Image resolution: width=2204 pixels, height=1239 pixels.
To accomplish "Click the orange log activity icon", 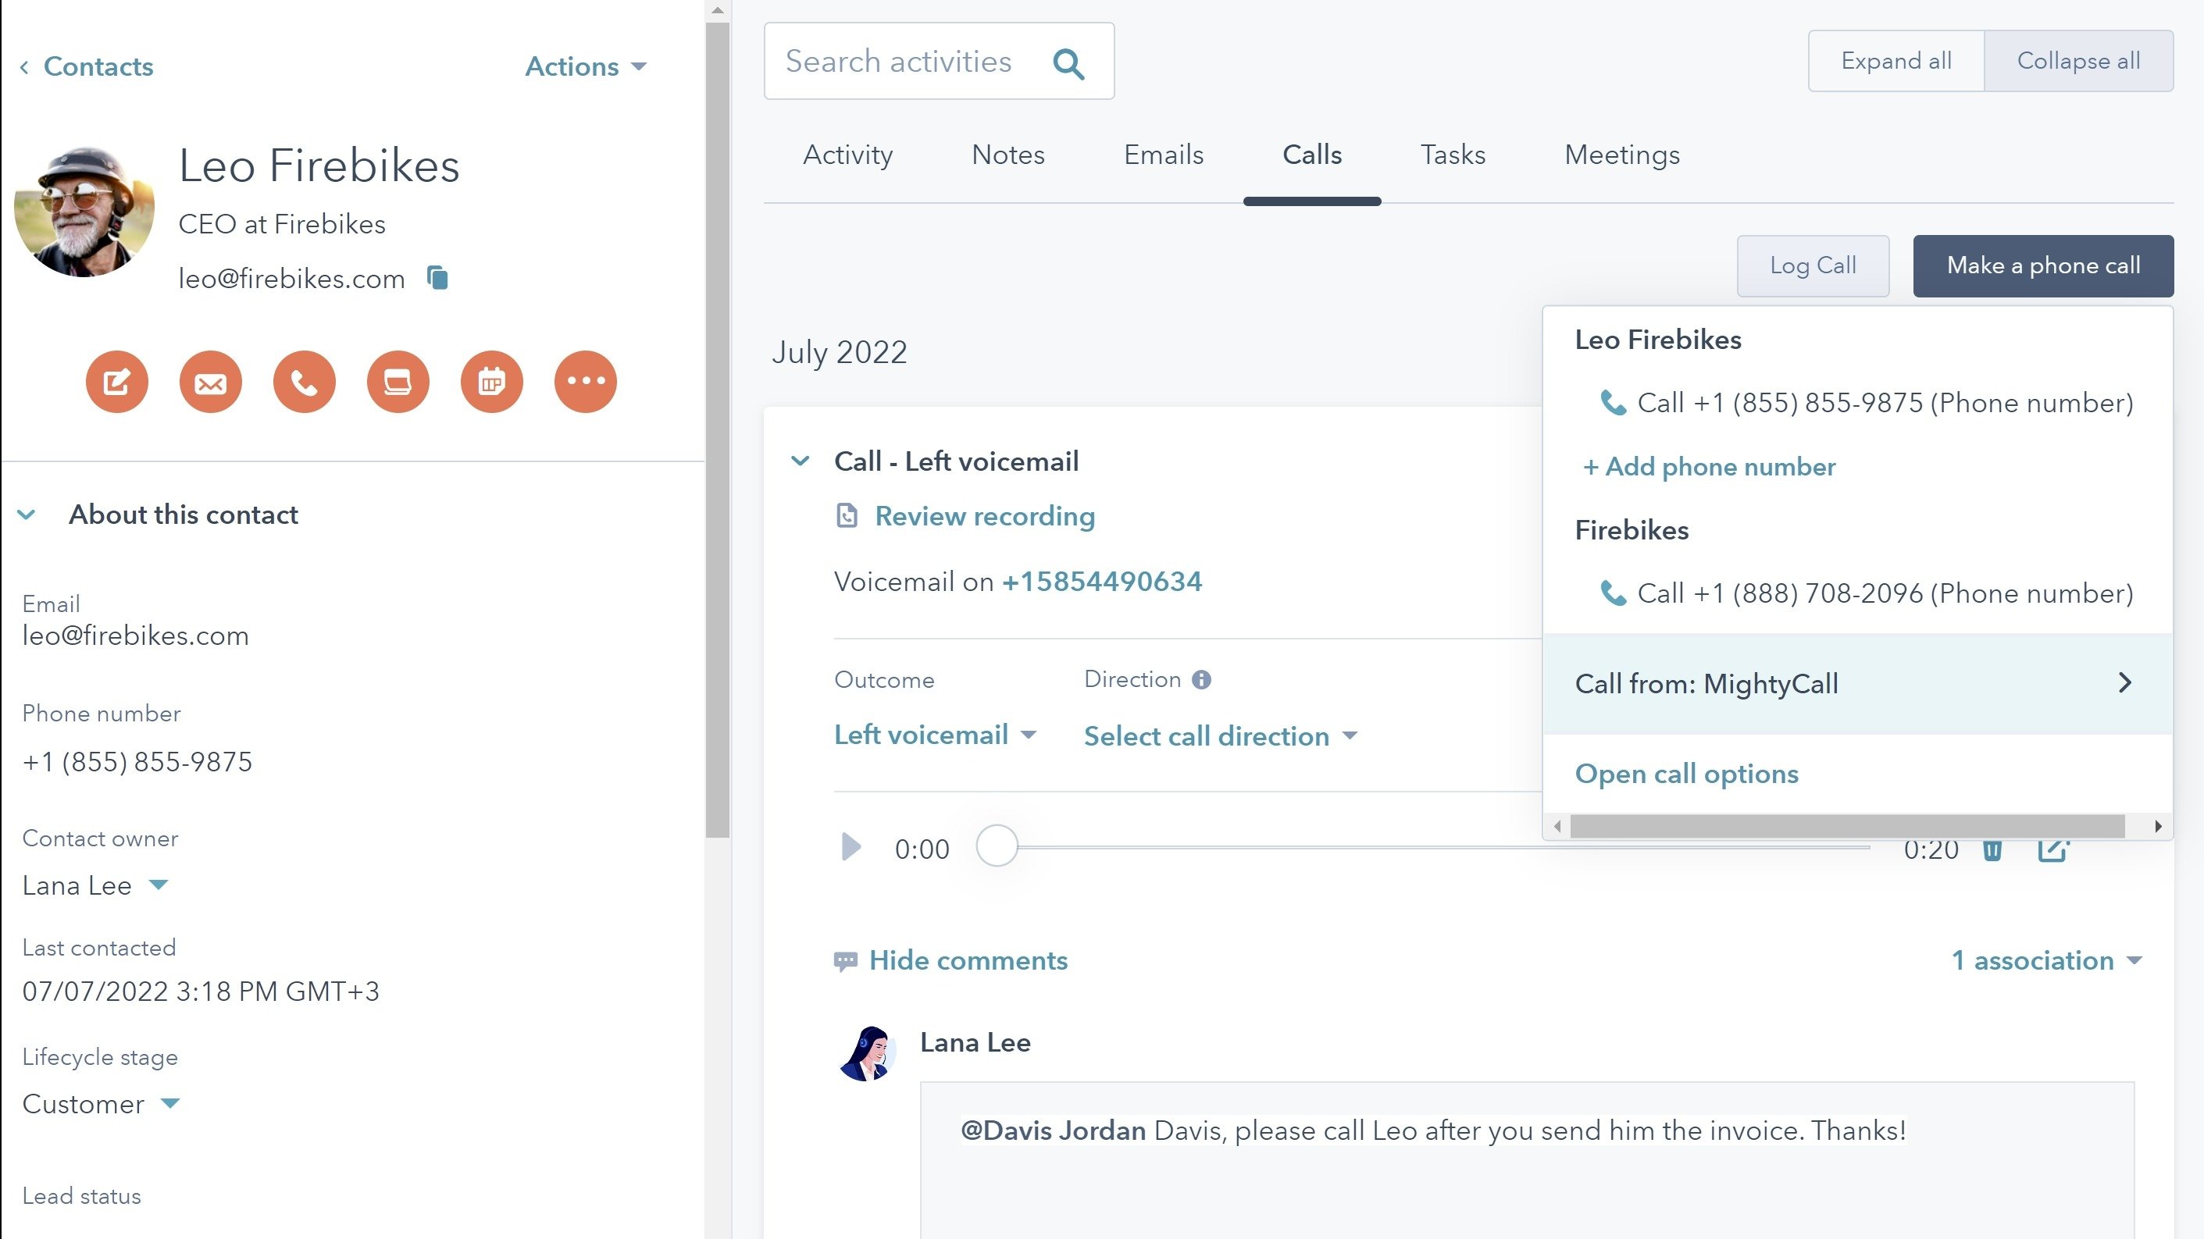I will click(398, 381).
